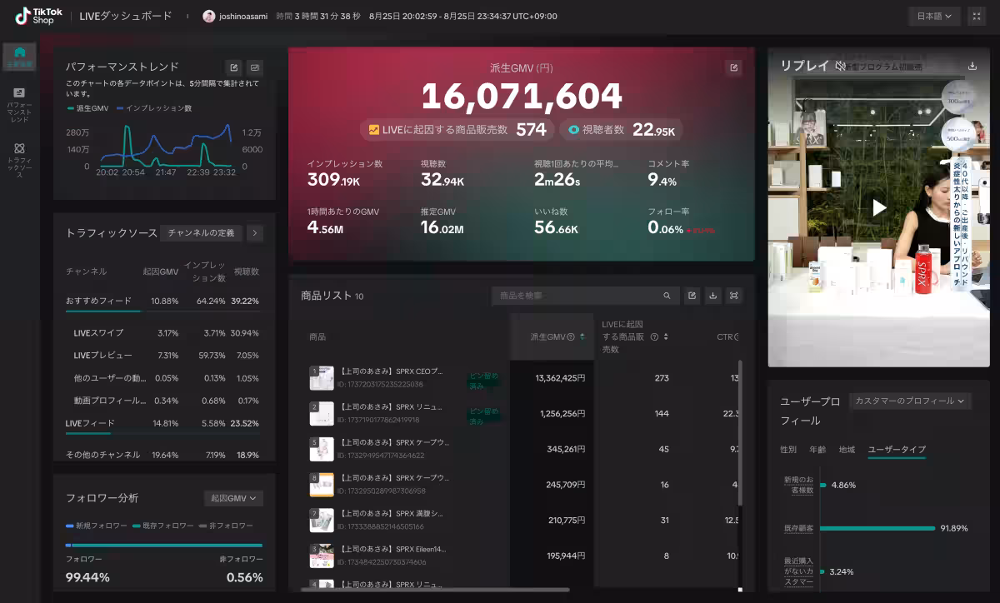This screenshot has width=1000, height=603.
Task: Show help for the CTR column
Action: pos(737,337)
